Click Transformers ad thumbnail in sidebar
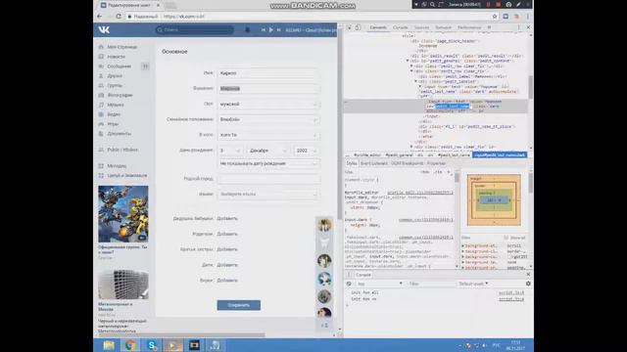The height and width of the screenshot is (352, 627). point(123,214)
